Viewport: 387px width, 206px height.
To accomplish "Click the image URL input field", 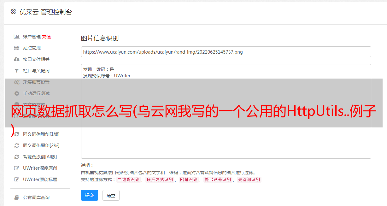I will click(226, 52).
